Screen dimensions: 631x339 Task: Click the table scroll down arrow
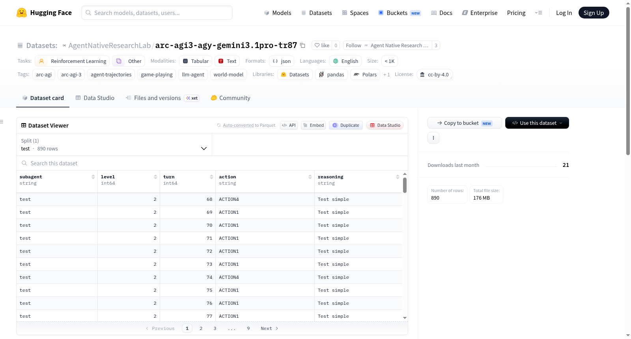point(405,318)
